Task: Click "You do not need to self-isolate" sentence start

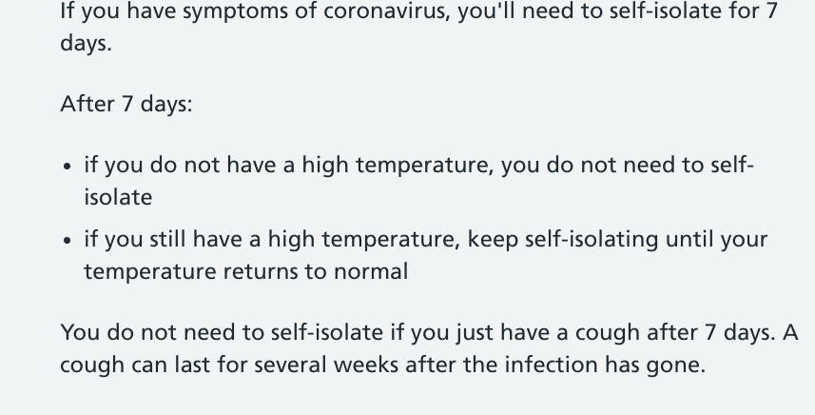Action: coord(222,332)
